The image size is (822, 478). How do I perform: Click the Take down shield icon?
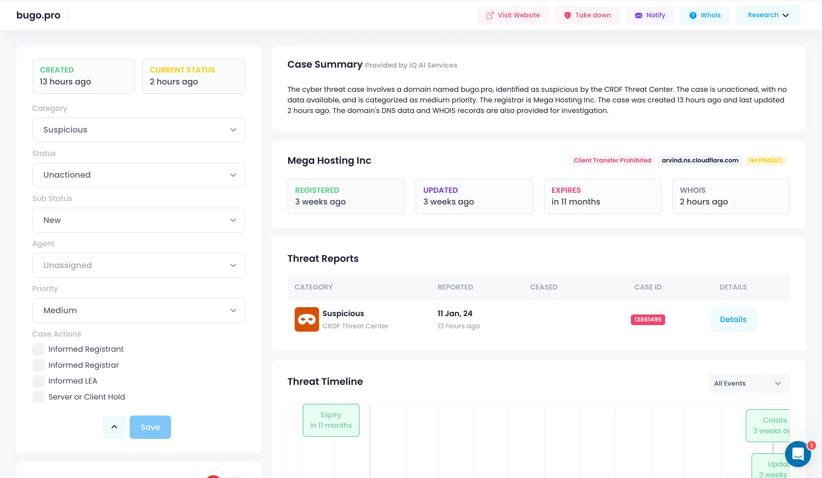point(567,15)
